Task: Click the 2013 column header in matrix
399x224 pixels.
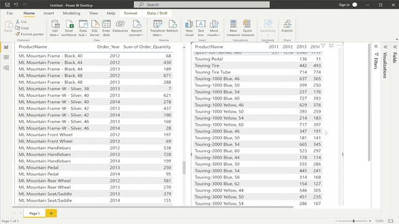Action: point(301,47)
